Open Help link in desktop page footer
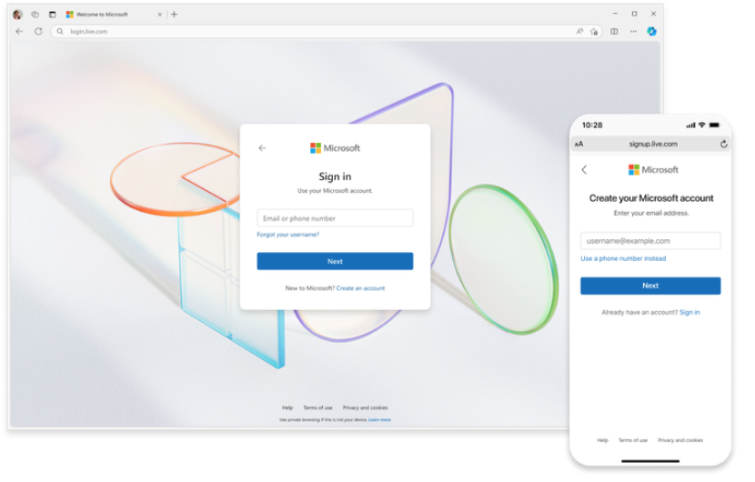755x482 pixels. [287, 407]
